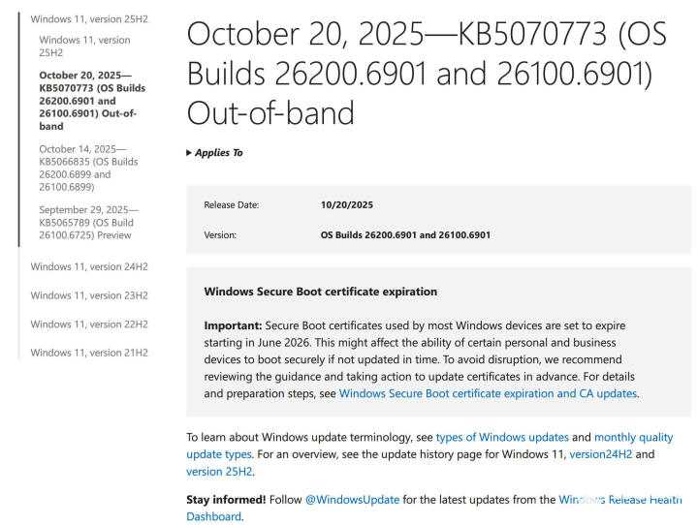Open the September 29, 2025 KB5065789 Preview article

tap(88, 222)
